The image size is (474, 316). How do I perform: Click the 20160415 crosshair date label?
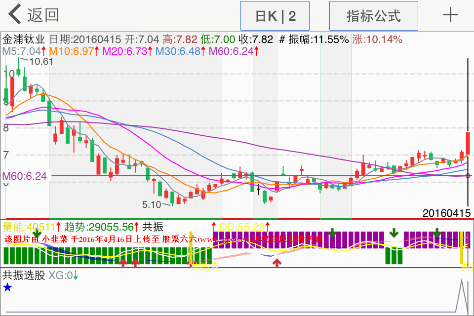click(446, 213)
